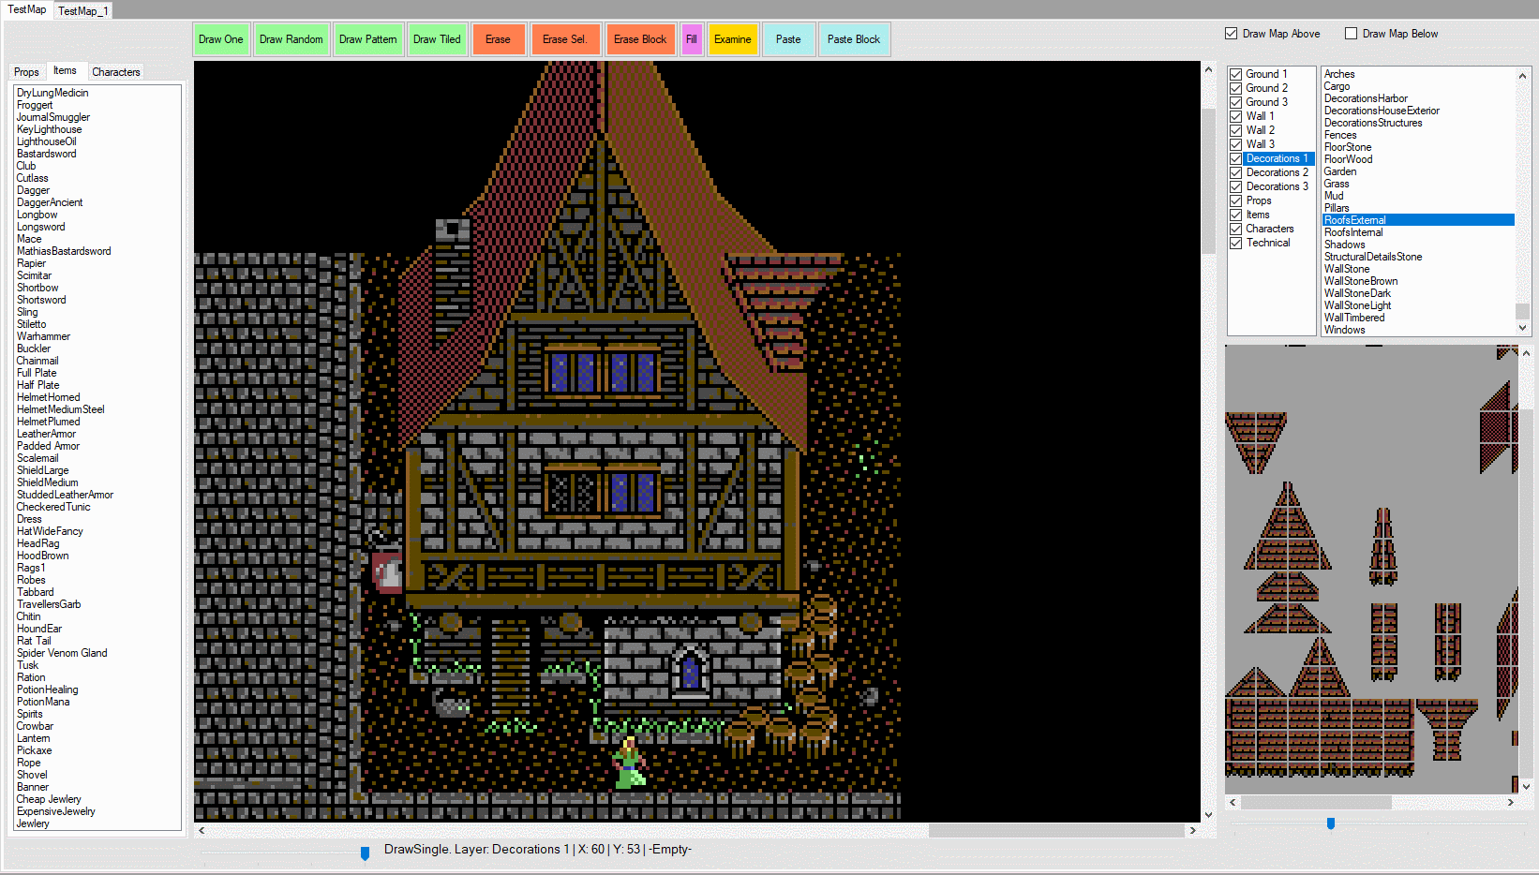Click the magenta Fill tool
Screen dimensions: 1539x875
click(x=692, y=39)
